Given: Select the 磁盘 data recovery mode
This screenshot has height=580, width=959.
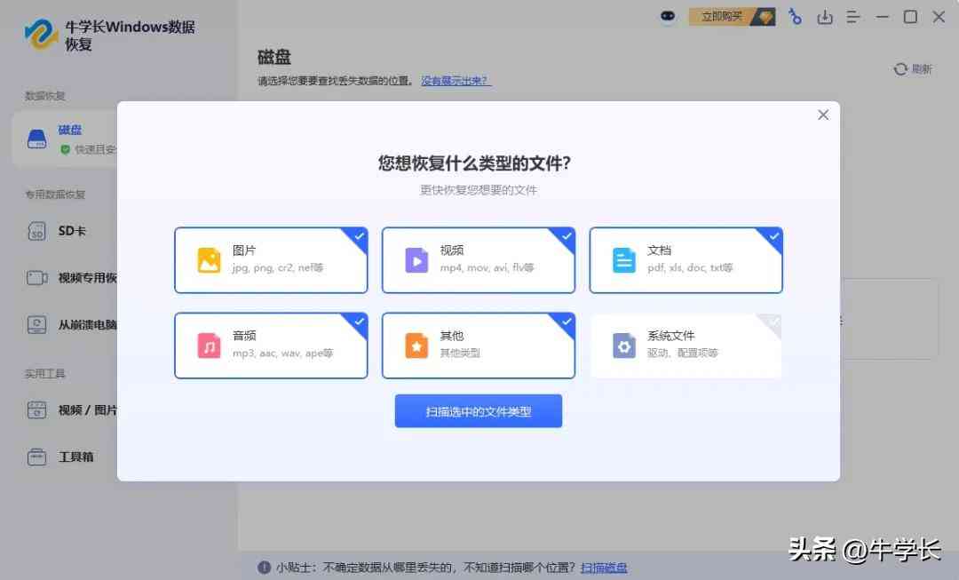Looking at the screenshot, I should point(67,138).
